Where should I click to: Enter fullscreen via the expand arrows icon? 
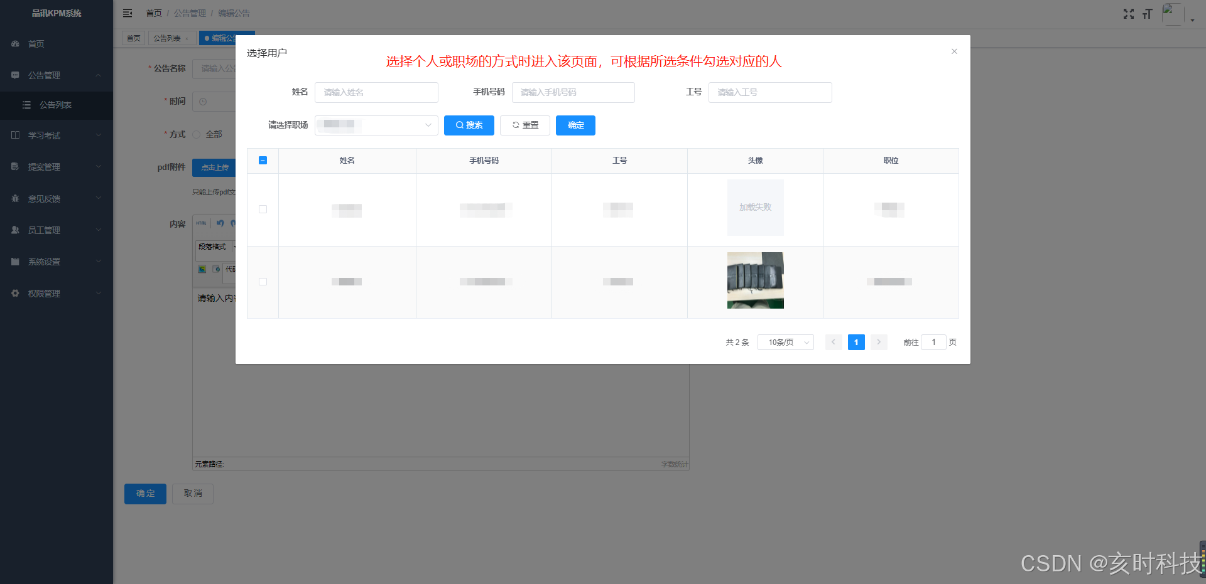[1129, 13]
